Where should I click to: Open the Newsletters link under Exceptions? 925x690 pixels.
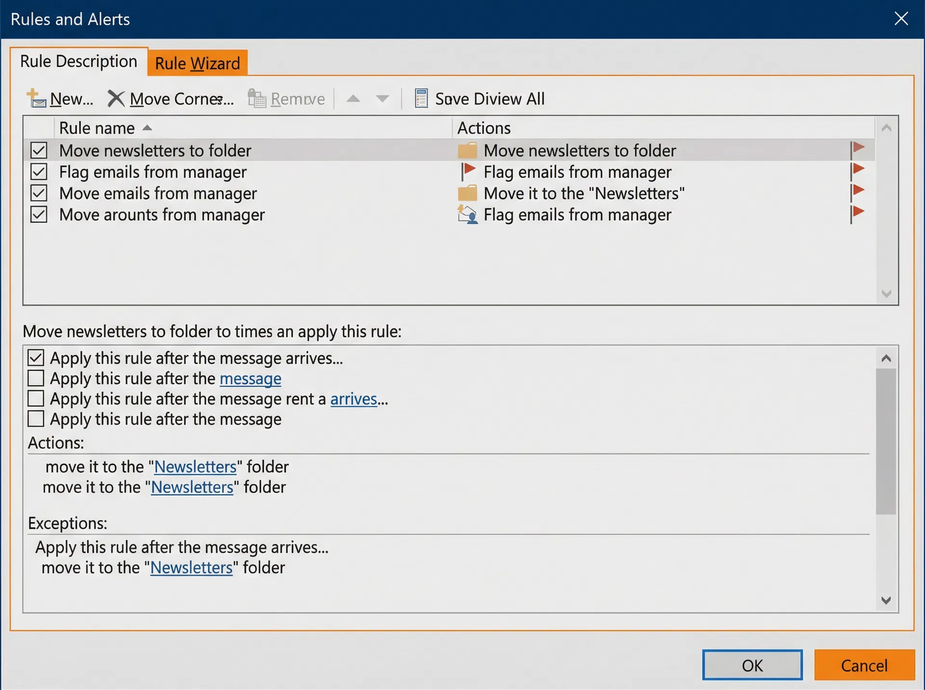pos(192,568)
